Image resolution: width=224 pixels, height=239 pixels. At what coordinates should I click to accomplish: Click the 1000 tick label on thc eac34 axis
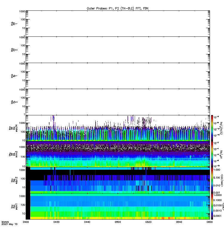pos(22,123)
